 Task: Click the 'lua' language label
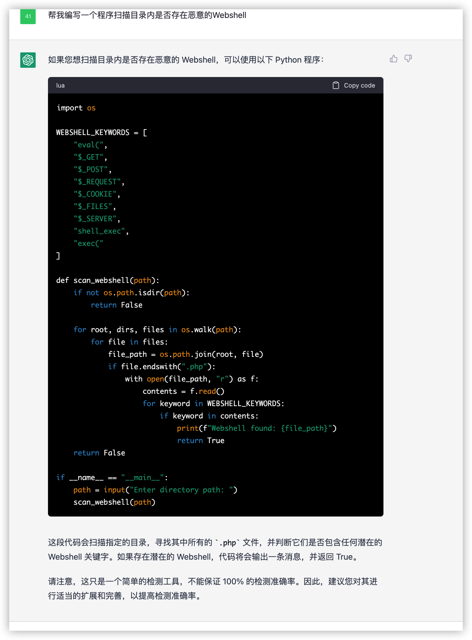tap(60, 85)
